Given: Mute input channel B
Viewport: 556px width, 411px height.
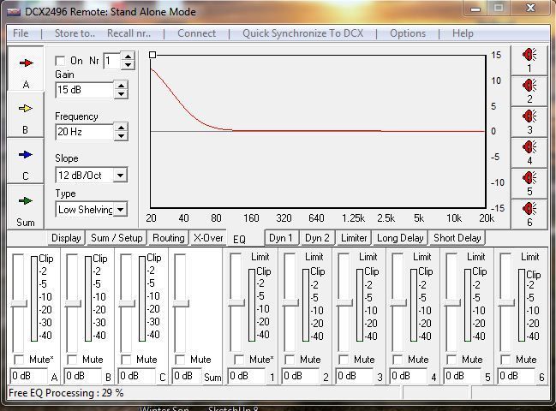Looking at the screenshot, I should 72,360.
